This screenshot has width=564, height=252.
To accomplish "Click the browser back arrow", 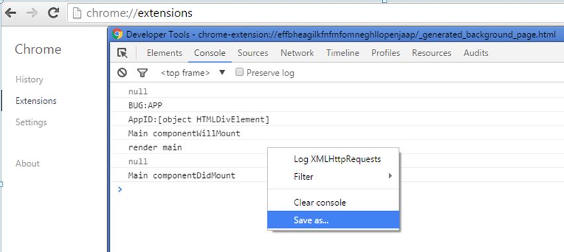I will 11,13.
